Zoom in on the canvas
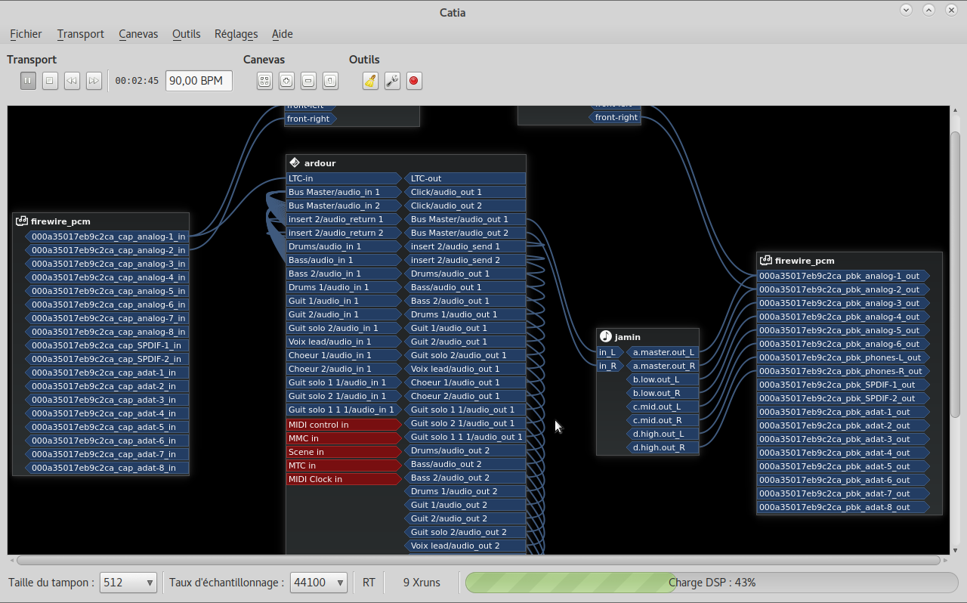Image resolution: width=967 pixels, height=603 pixels. coord(286,81)
